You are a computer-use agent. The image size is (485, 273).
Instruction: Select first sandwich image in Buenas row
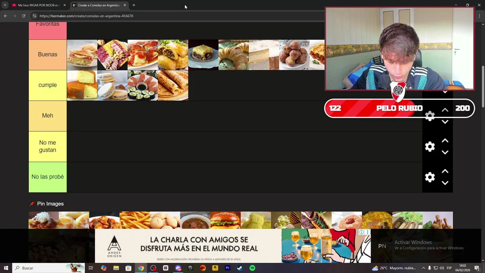coord(82,55)
